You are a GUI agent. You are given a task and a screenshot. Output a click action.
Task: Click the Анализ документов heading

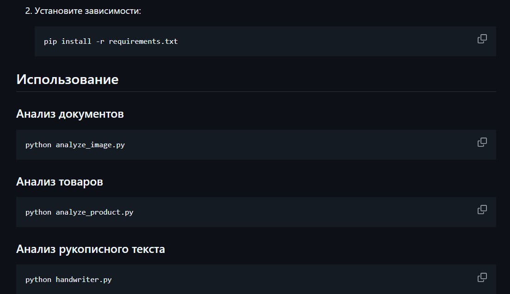coord(70,114)
